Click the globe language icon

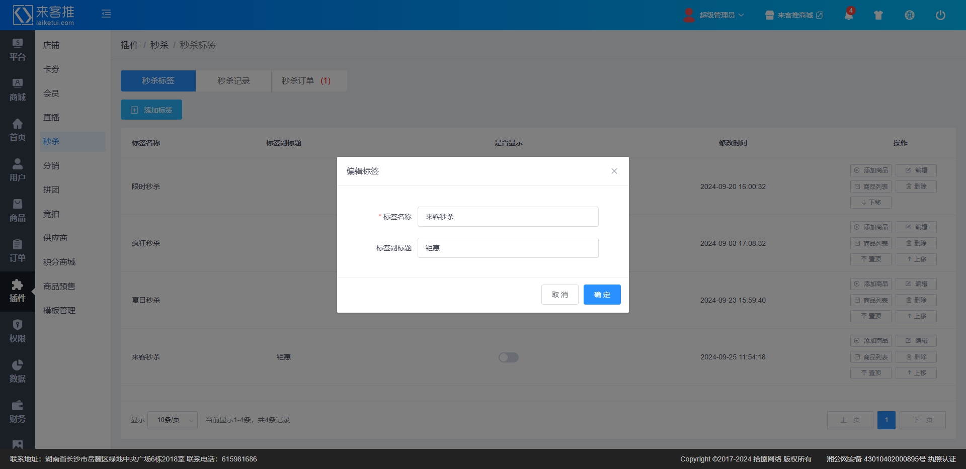coord(909,15)
